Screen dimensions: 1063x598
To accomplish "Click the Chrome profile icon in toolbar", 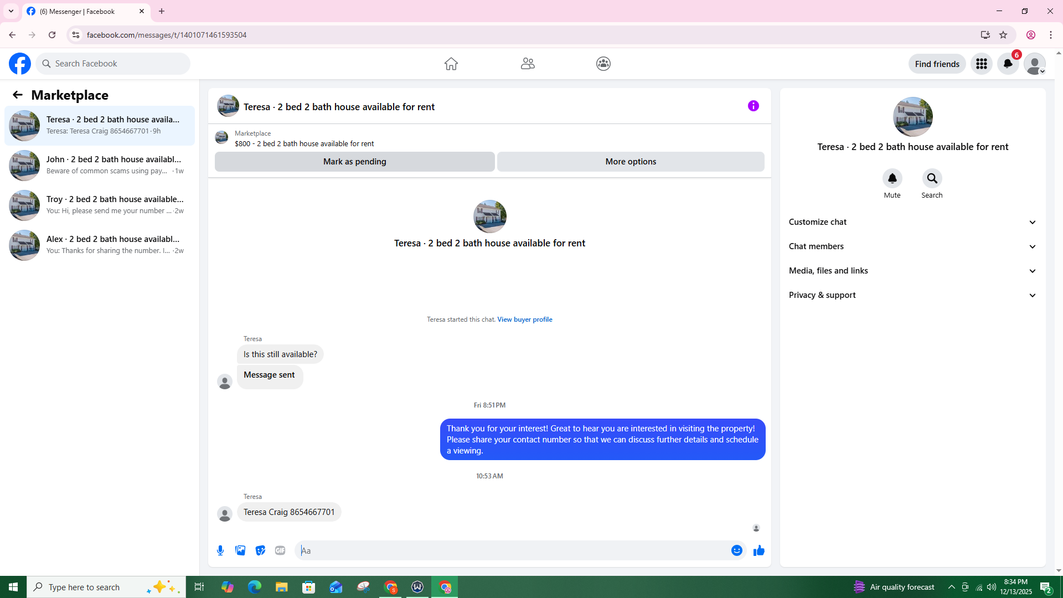I will (x=1031, y=35).
